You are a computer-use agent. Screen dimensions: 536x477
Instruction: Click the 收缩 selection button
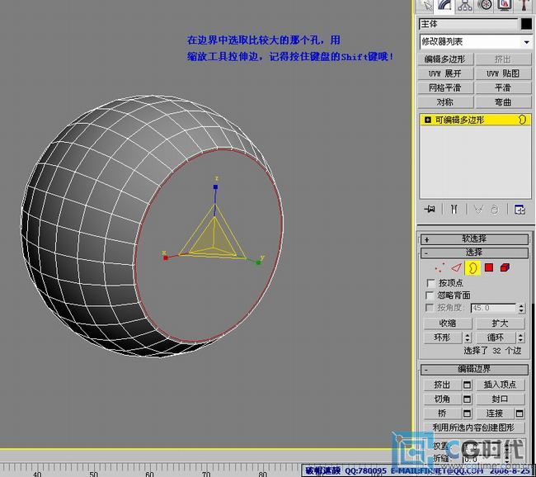point(448,324)
